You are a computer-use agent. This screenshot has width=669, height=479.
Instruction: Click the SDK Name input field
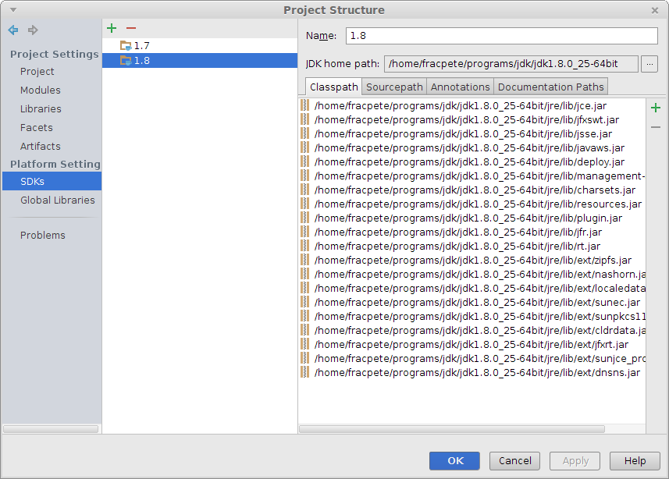coord(501,36)
